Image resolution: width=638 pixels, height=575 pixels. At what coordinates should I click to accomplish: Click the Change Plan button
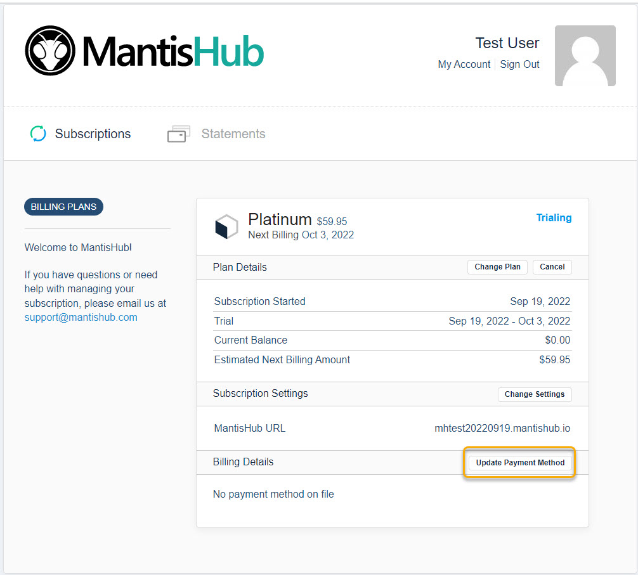(497, 267)
